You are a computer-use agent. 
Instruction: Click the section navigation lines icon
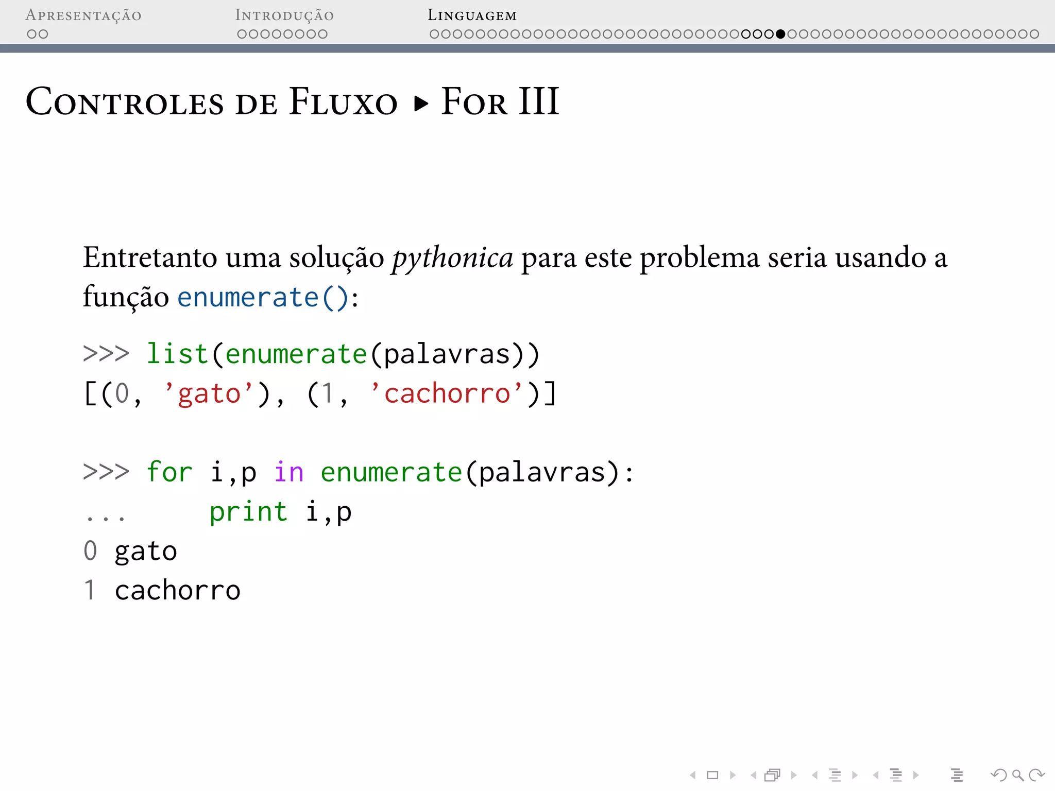coord(896,775)
